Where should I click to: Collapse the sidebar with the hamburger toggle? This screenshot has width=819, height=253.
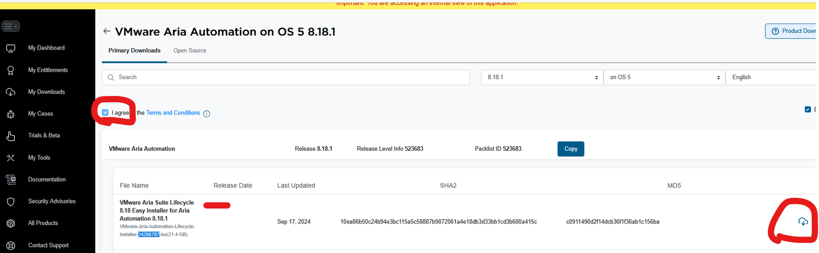tap(10, 26)
